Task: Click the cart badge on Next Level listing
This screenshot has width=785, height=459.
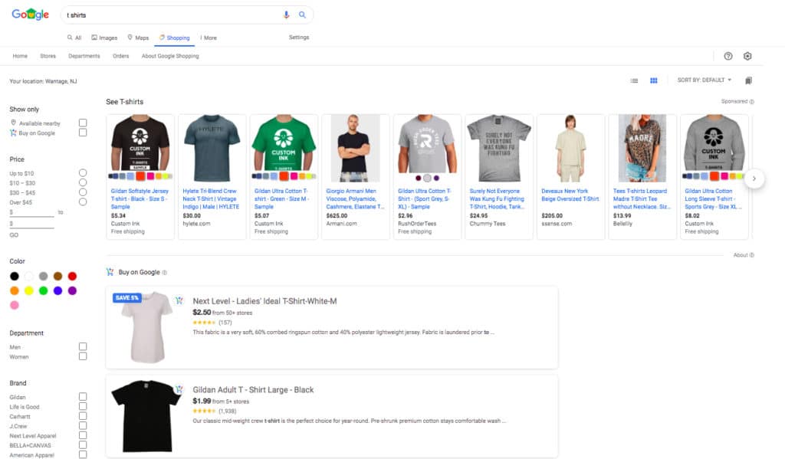Action: point(179,300)
